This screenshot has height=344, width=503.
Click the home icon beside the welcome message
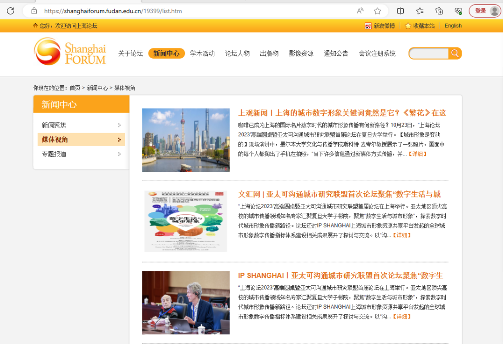click(x=35, y=26)
